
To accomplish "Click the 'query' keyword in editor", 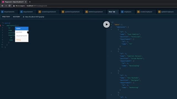I will (7, 23).
